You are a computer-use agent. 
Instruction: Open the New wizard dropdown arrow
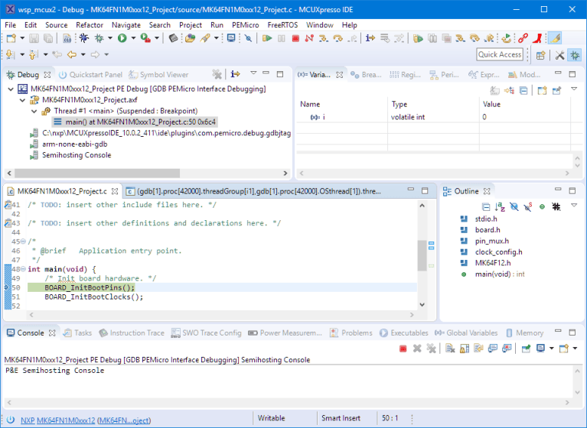22,38
